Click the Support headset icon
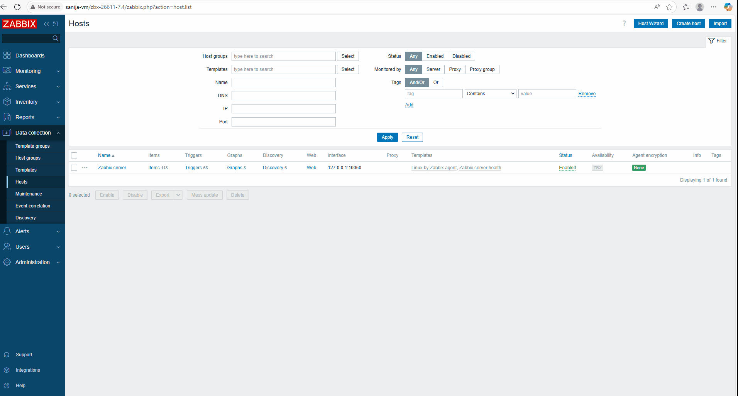The image size is (738, 396). click(x=7, y=355)
